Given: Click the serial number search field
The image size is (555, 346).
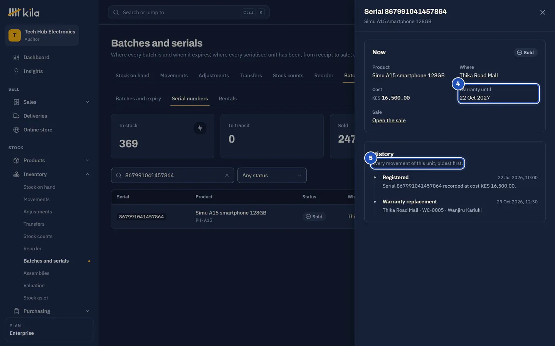Looking at the screenshot, I should tap(173, 175).
